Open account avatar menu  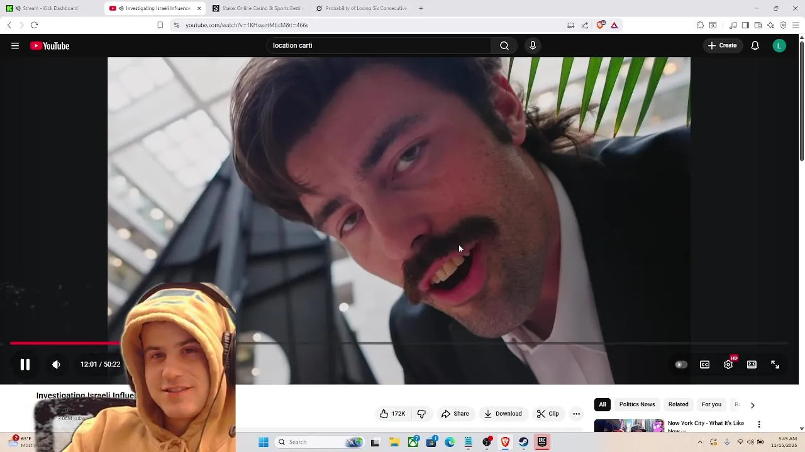(779, 46)
